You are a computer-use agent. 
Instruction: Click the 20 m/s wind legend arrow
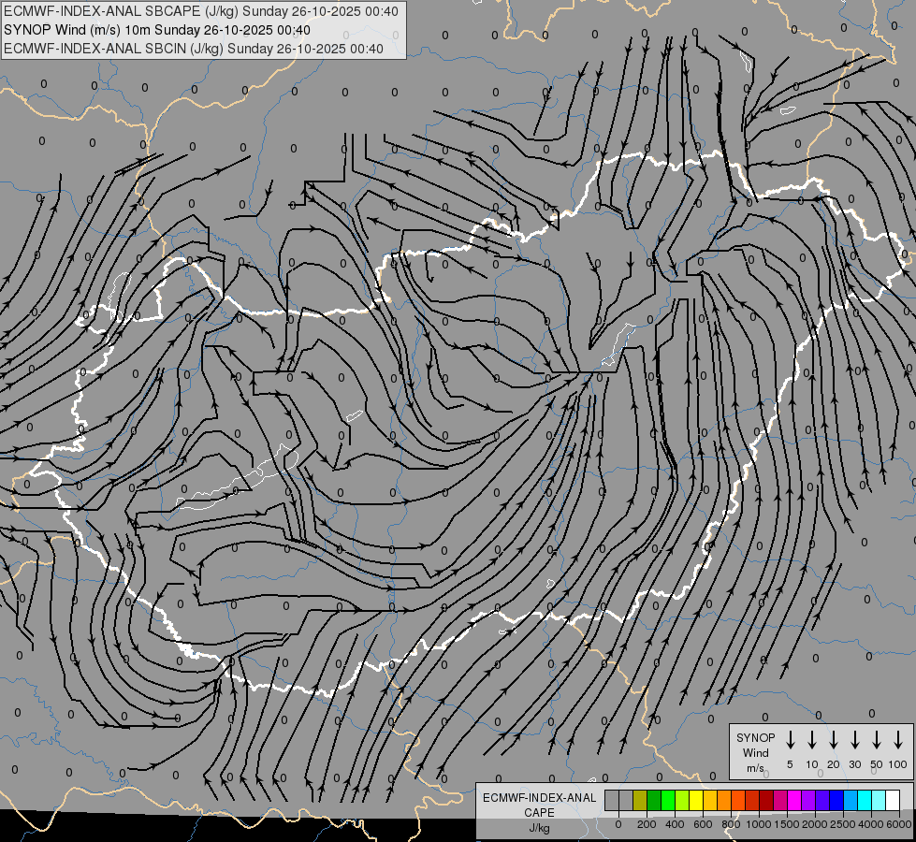pos(834,740)
